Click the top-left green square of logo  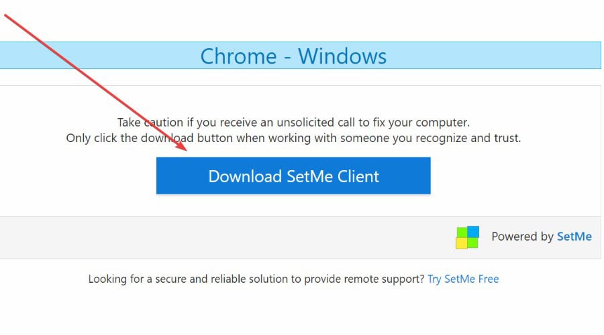pos(462,232)
